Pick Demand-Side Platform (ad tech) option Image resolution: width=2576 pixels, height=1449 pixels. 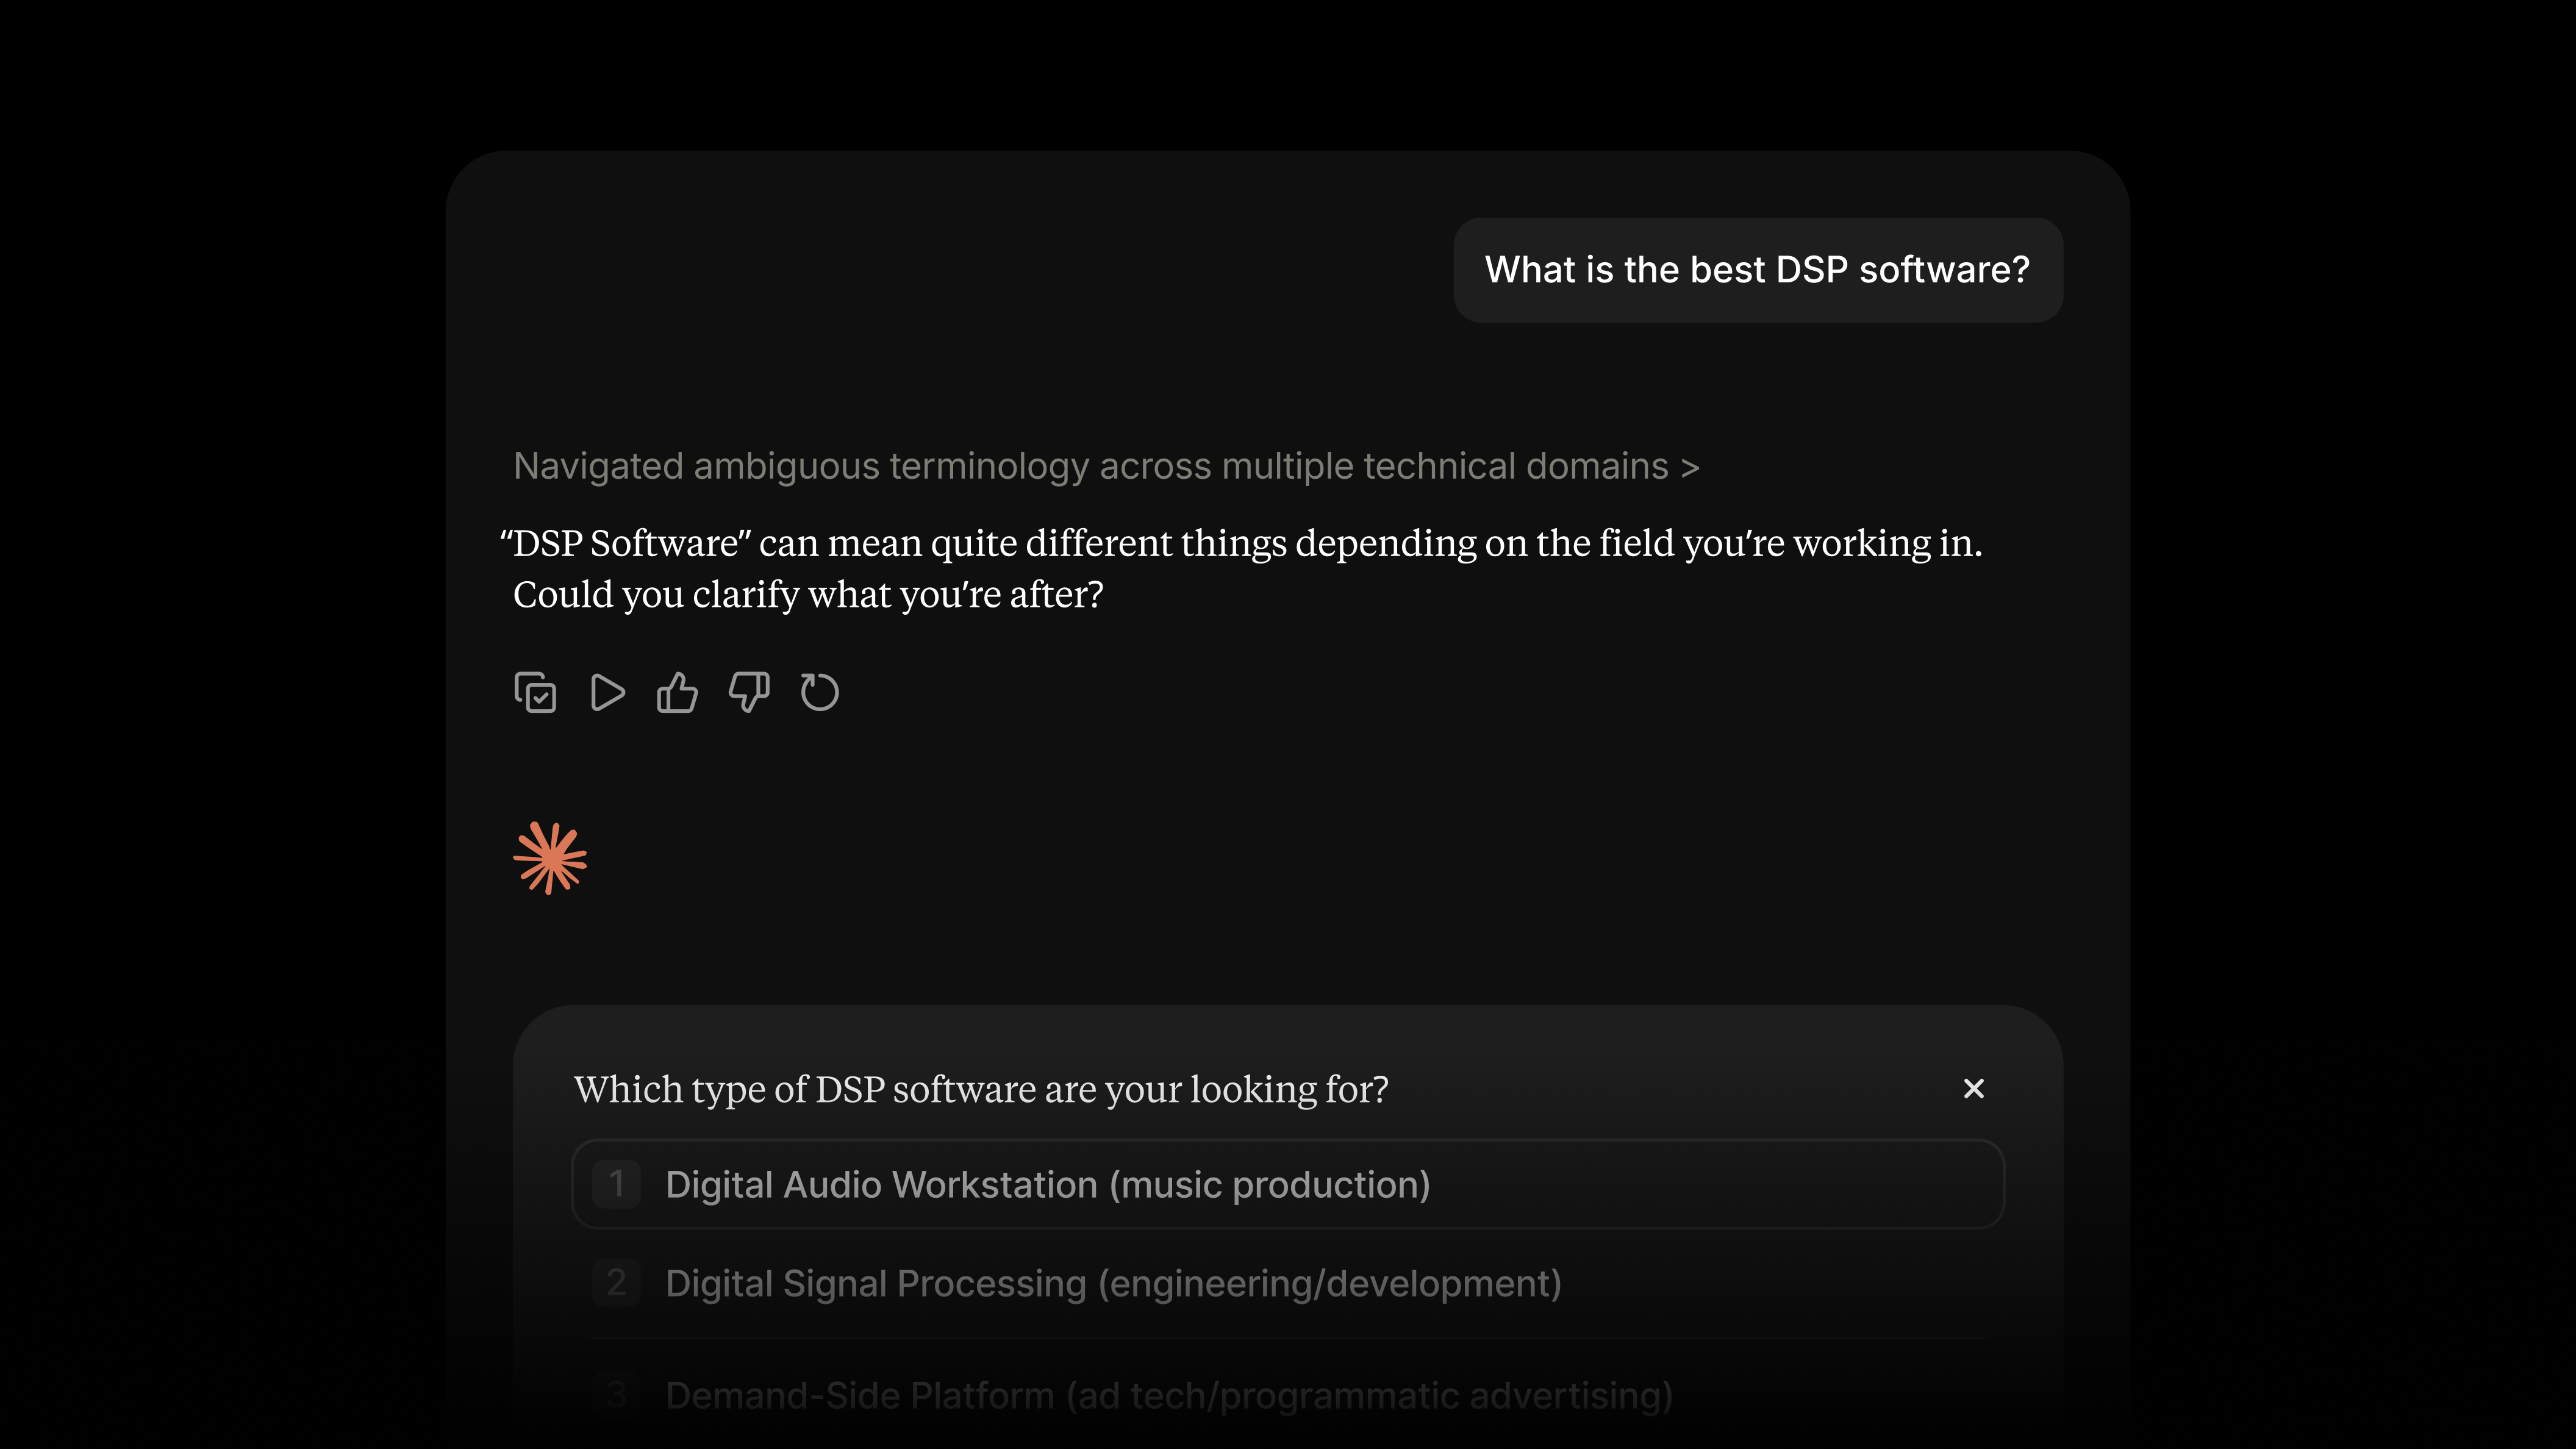(1288, 1394)
